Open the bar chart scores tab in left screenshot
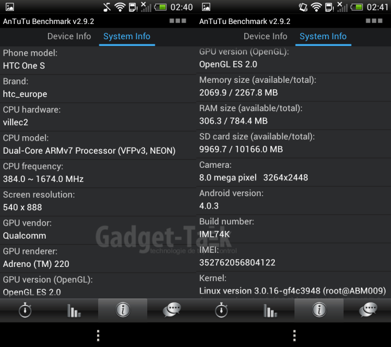This screenshot has width=391, height=347. (74, 311)
